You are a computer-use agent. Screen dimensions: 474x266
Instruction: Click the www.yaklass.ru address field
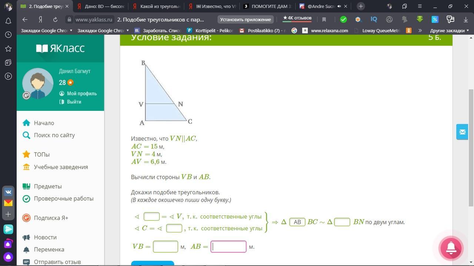point(94,20)
